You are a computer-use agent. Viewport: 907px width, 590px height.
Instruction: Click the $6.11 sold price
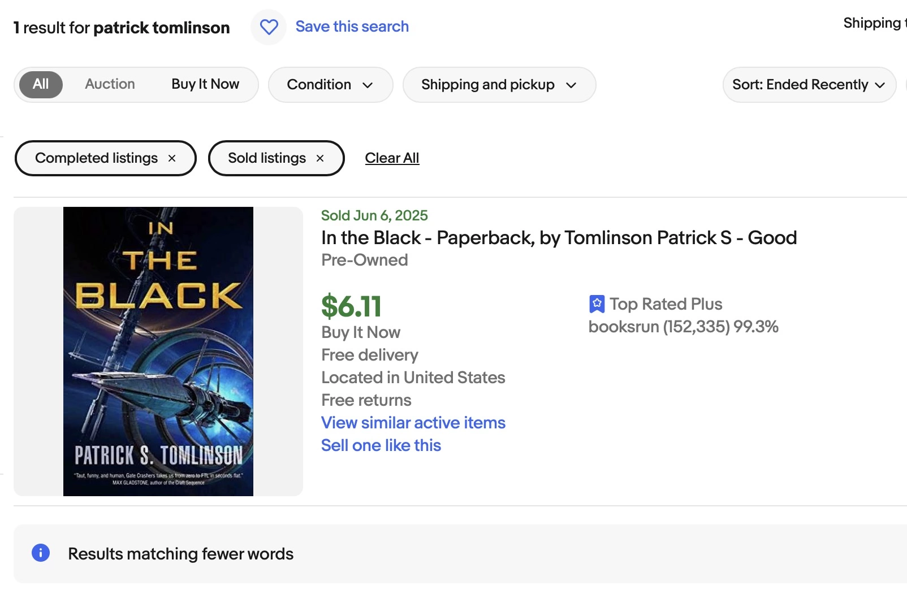click(351, 306)
